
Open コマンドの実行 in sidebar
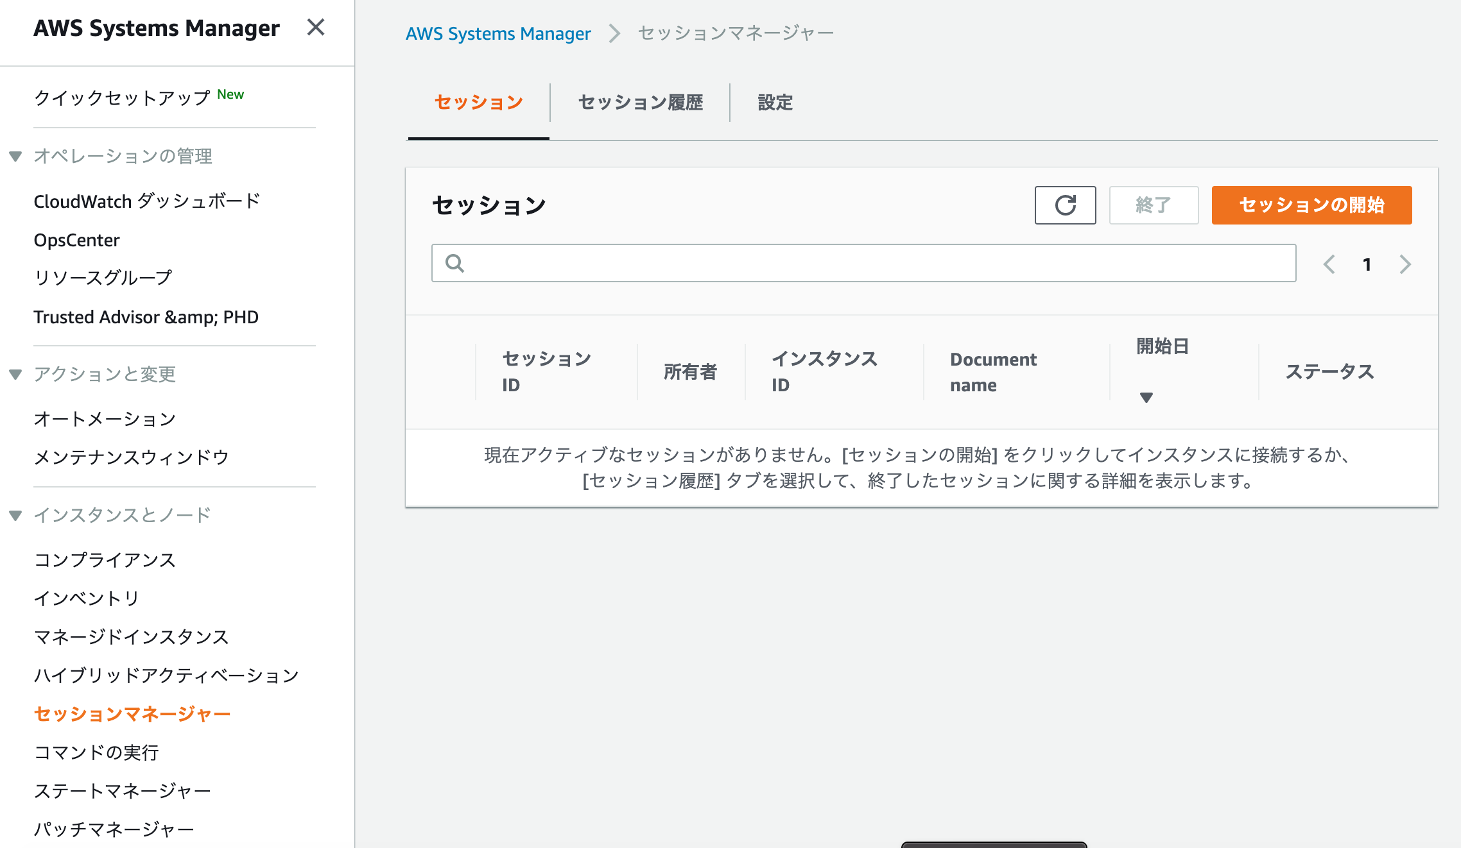[96, 752]
